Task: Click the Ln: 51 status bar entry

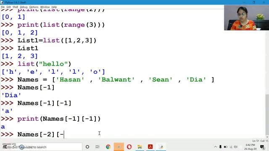Action: point(256,141)
